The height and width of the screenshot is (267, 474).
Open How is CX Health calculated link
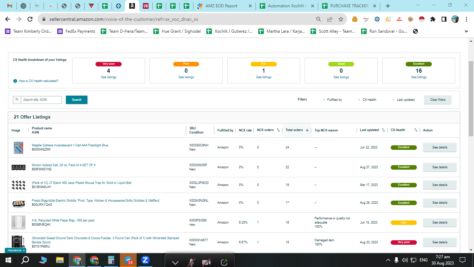(x=38, y=81)
